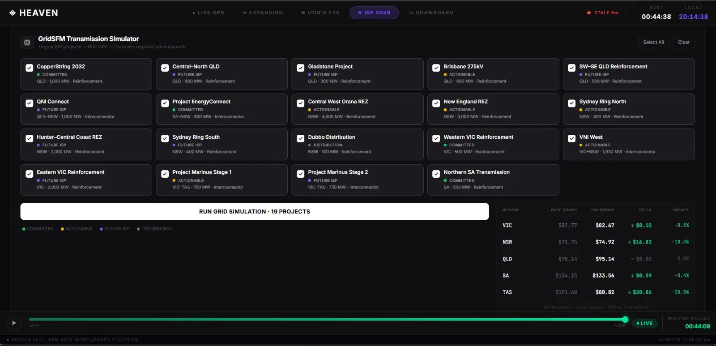Viewport: 716px width, 346px height.
Task: Click the GridSFM chip icon
Action: 27,43
